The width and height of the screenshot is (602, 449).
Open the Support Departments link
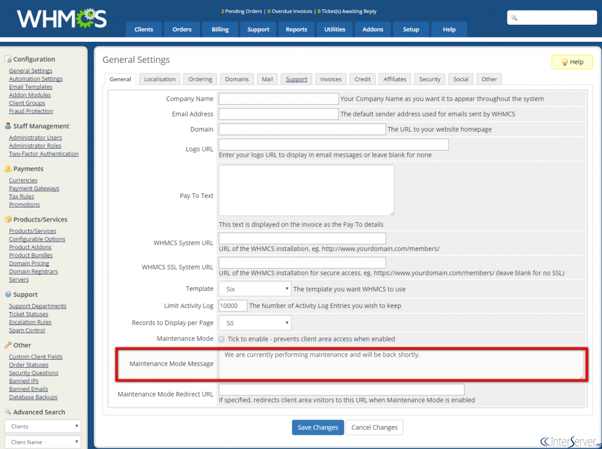[38, 306]
